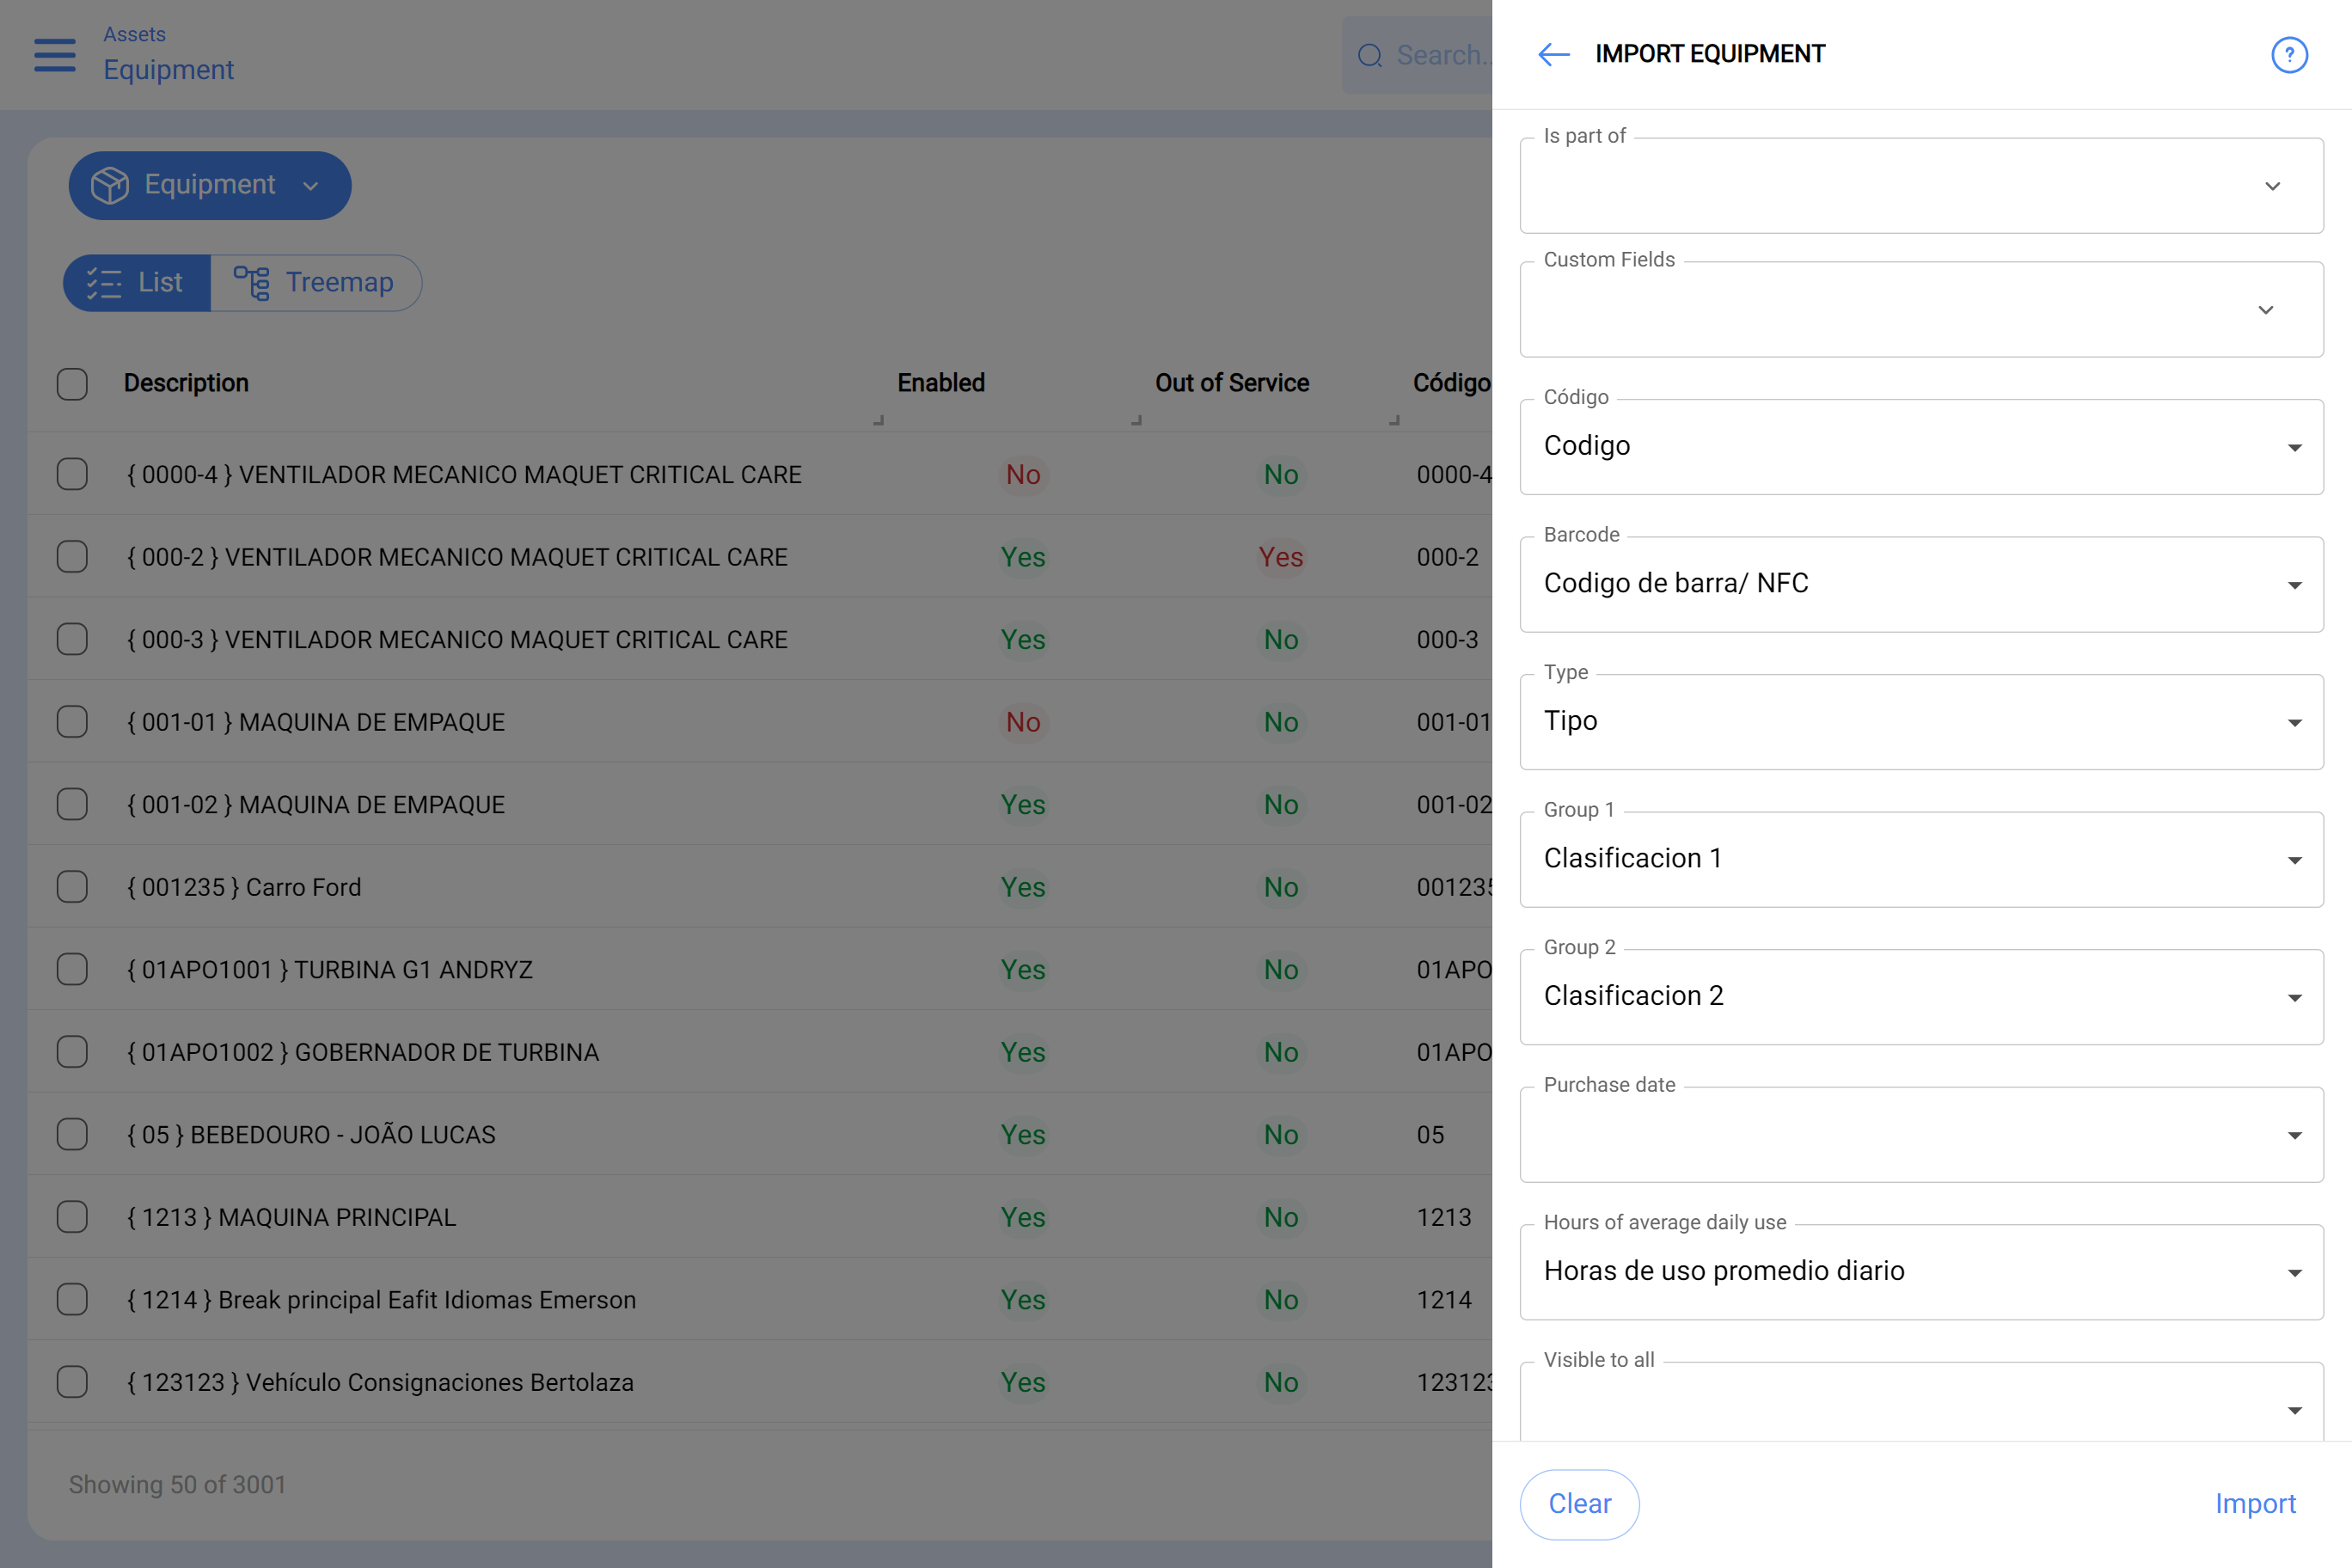The image size is (2352, 1568).
Task: Click the Equipment box icon button
Action: click(112, 185)
